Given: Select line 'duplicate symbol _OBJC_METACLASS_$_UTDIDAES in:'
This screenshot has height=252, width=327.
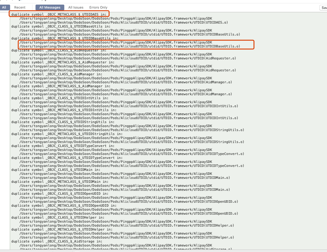Looking at the screenshot, I should [x=59, y=14].
